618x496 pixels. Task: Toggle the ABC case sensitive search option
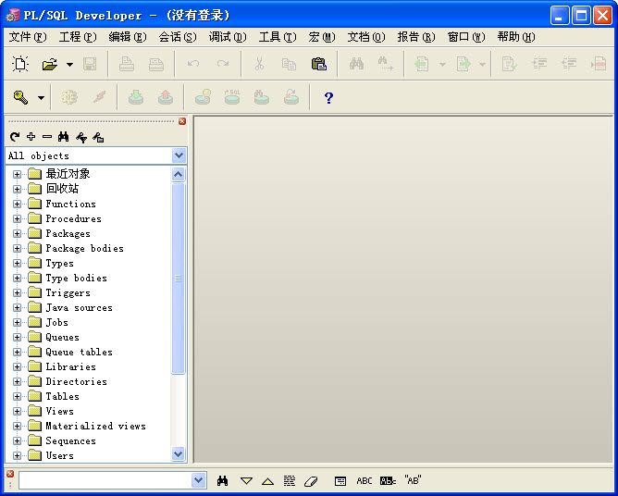[x=365, y=480]
